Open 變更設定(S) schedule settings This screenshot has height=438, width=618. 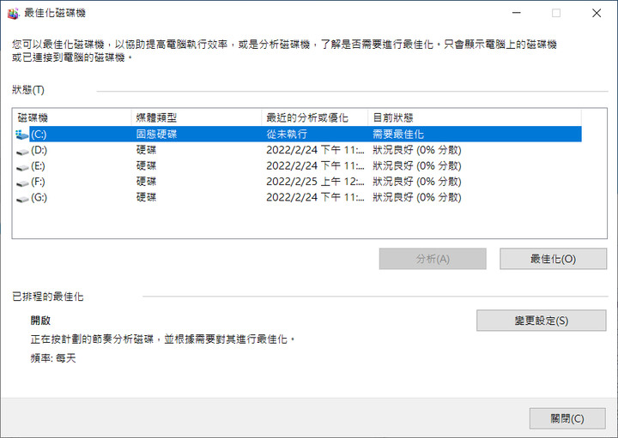[x=541, y=321]
